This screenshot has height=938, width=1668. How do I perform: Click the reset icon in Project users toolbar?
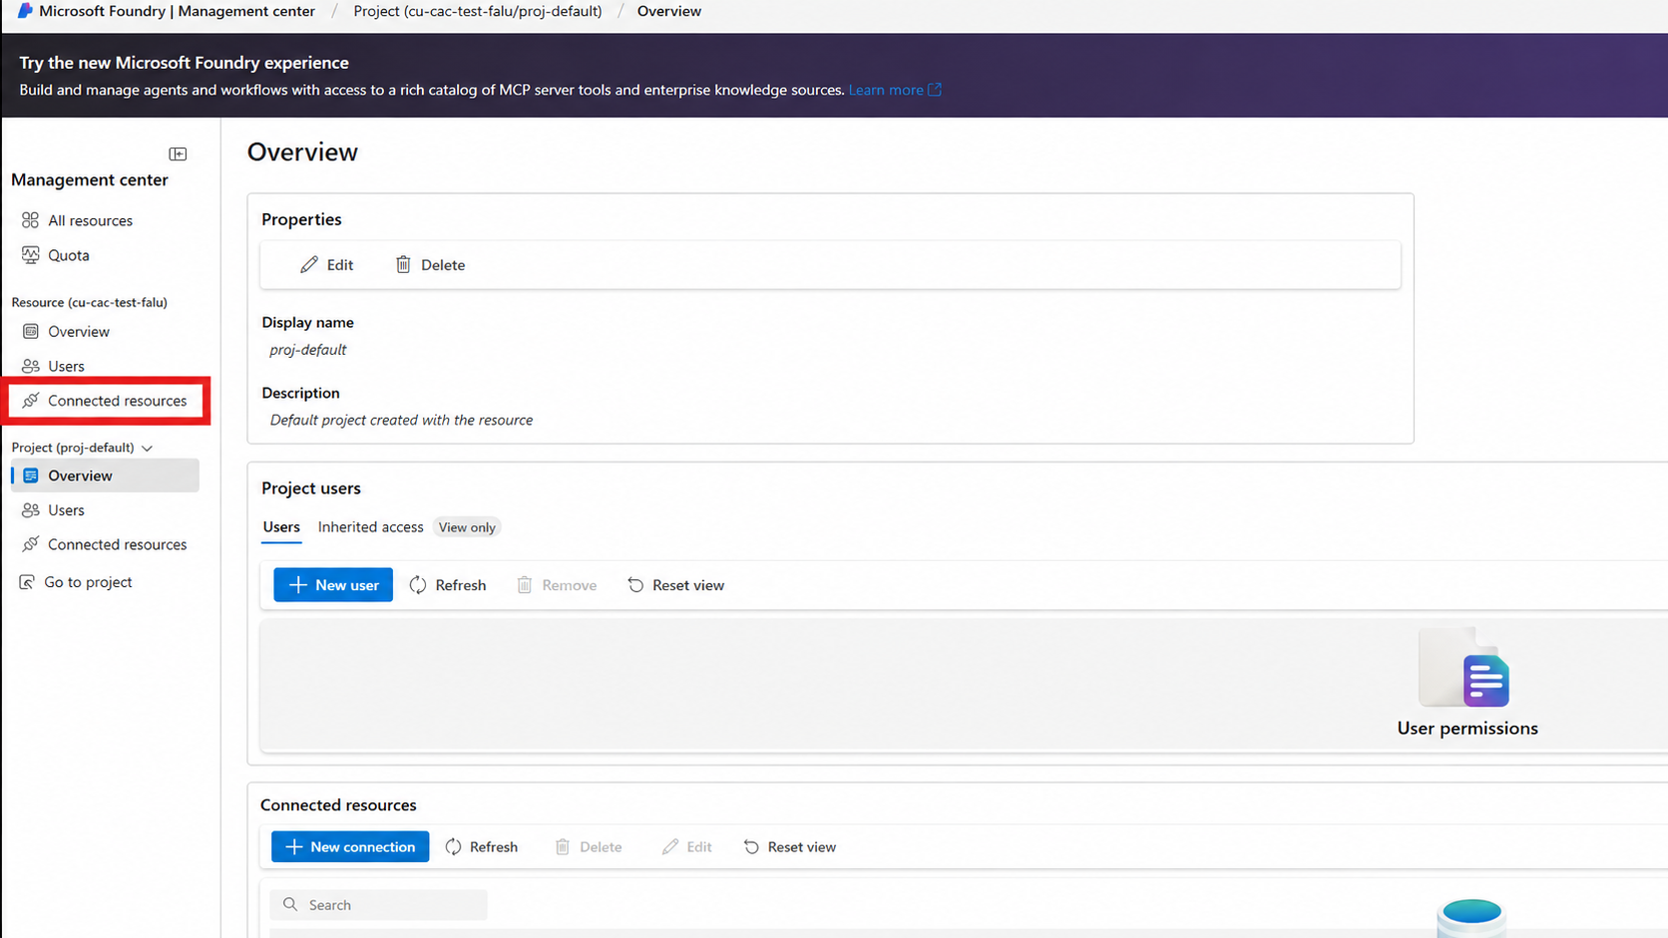pyautogui.click(x=635, y=585)
